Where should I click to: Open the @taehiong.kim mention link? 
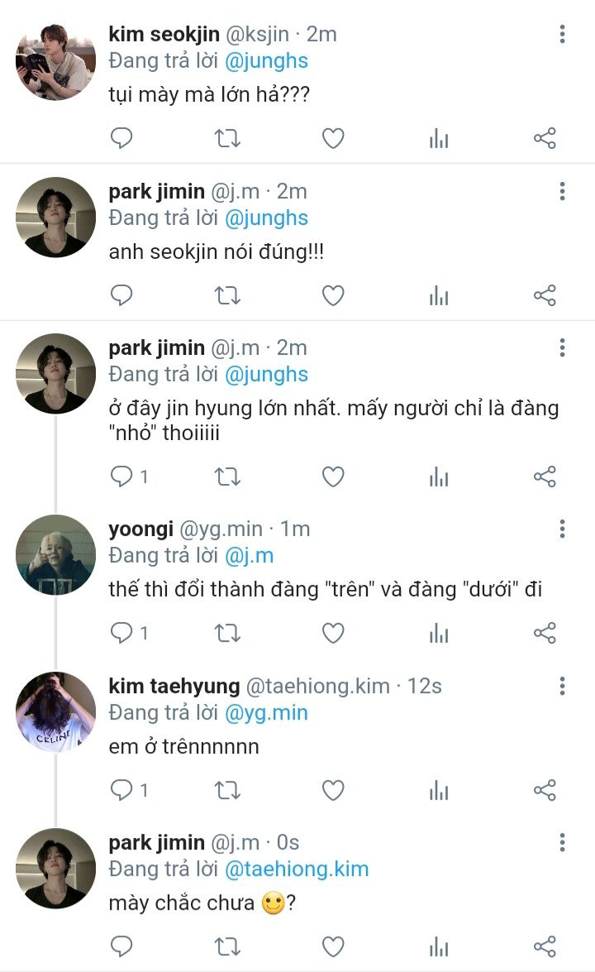tap(297, 869)
